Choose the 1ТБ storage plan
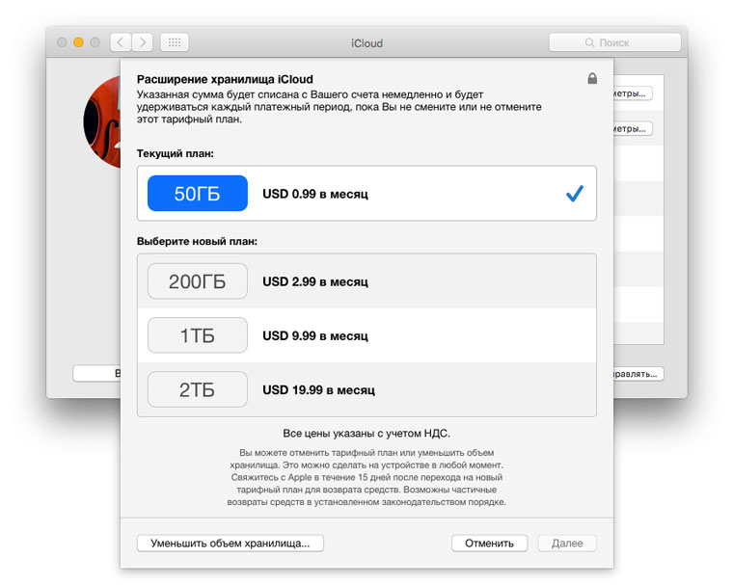 (198, 335)
